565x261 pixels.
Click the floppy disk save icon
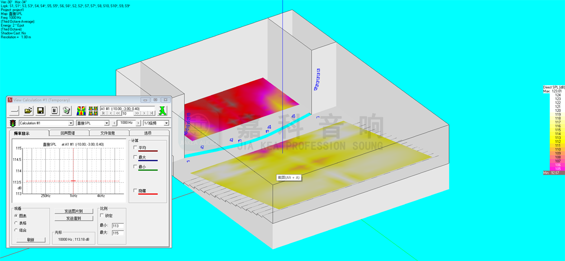click(x=41, y=110)
